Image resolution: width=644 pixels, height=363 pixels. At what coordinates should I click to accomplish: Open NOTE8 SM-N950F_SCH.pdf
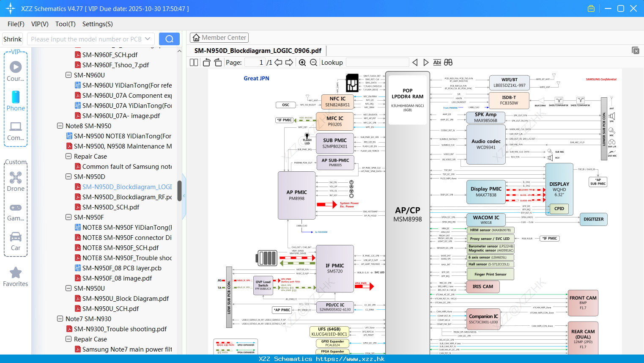pyautogui.click(x=121, y=247)
